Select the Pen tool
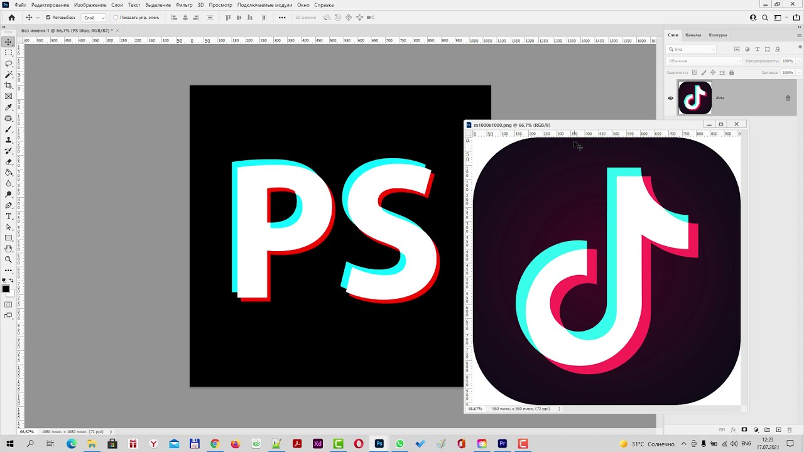Viewport: 804px width, 452px height. (x=9, y=205)
